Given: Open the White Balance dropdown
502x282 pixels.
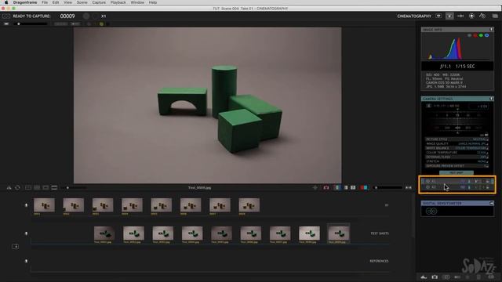Looking at the screenshot, I should click(457, 148).
